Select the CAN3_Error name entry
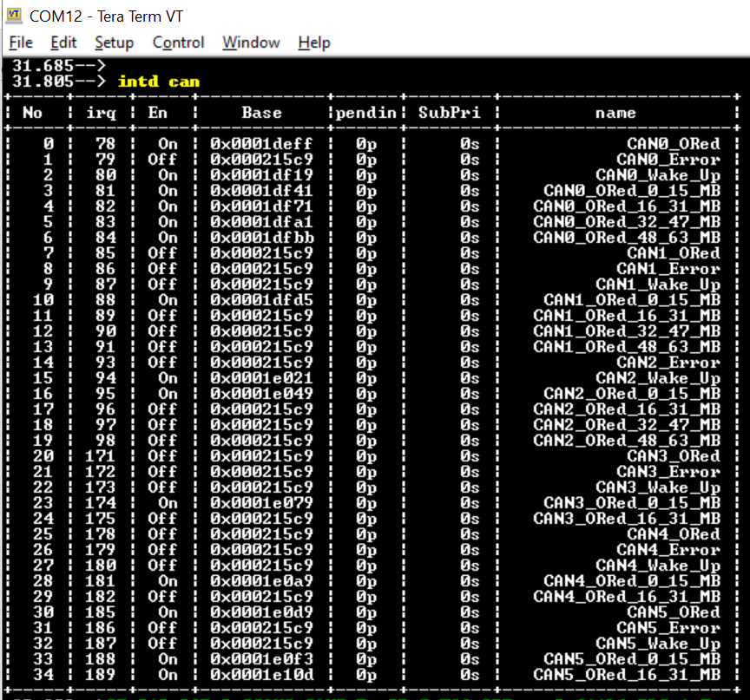 coord(668,472)
